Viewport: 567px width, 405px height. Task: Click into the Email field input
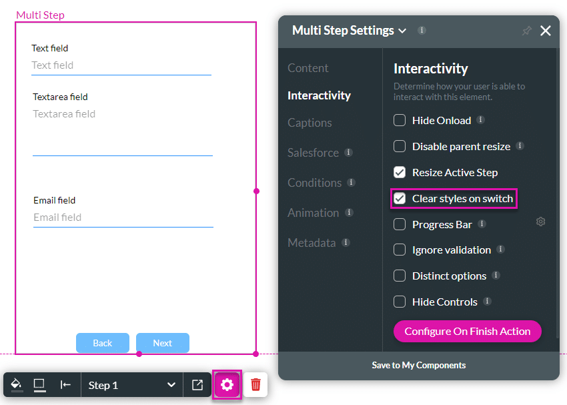[x=123, y=218]
